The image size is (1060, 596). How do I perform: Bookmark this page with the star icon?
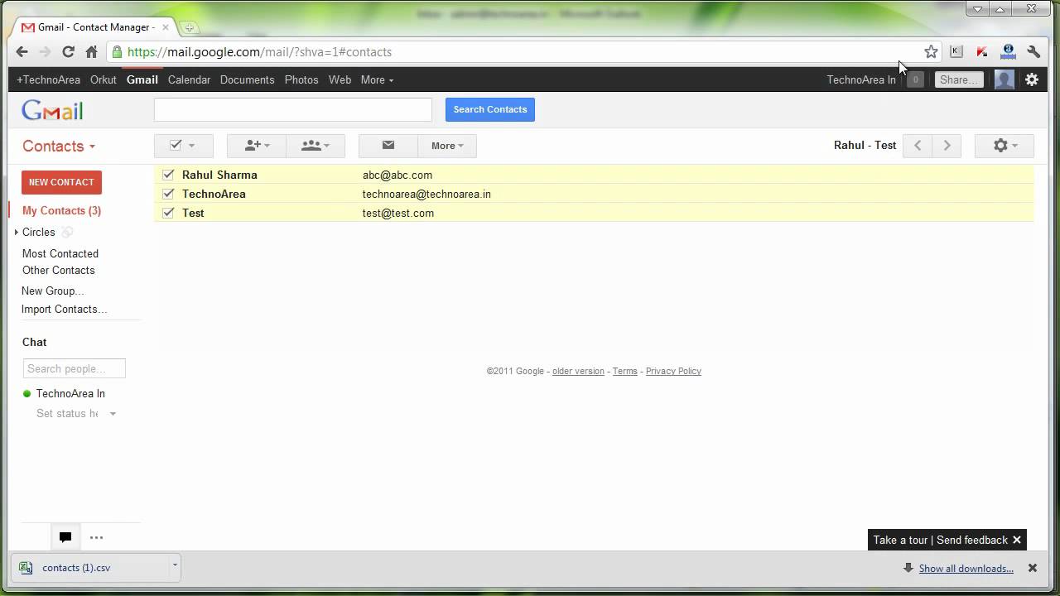(x=931, y=51)
